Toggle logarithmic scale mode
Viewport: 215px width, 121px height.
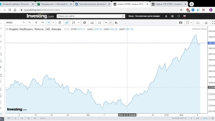pos(198,118)
